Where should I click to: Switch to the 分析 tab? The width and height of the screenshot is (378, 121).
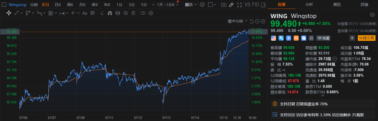(309, 5)
